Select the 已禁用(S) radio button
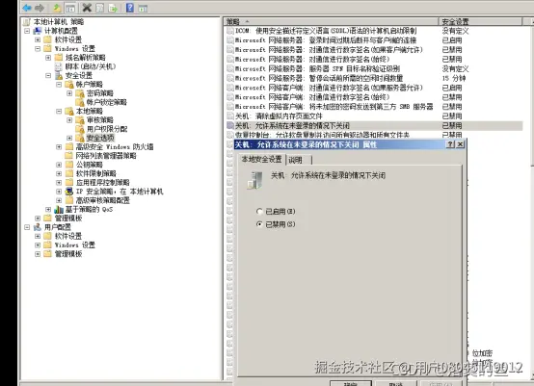Screen dimensions: 534x386 tap(259, 224)
